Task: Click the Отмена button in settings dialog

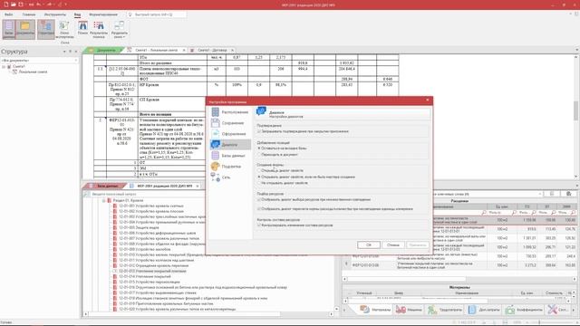Action: coord(392,244)
